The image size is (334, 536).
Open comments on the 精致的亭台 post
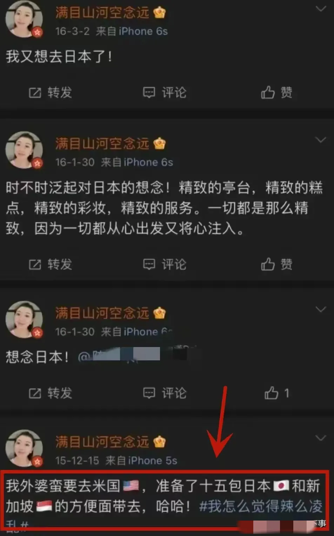(x=165, y=264)
